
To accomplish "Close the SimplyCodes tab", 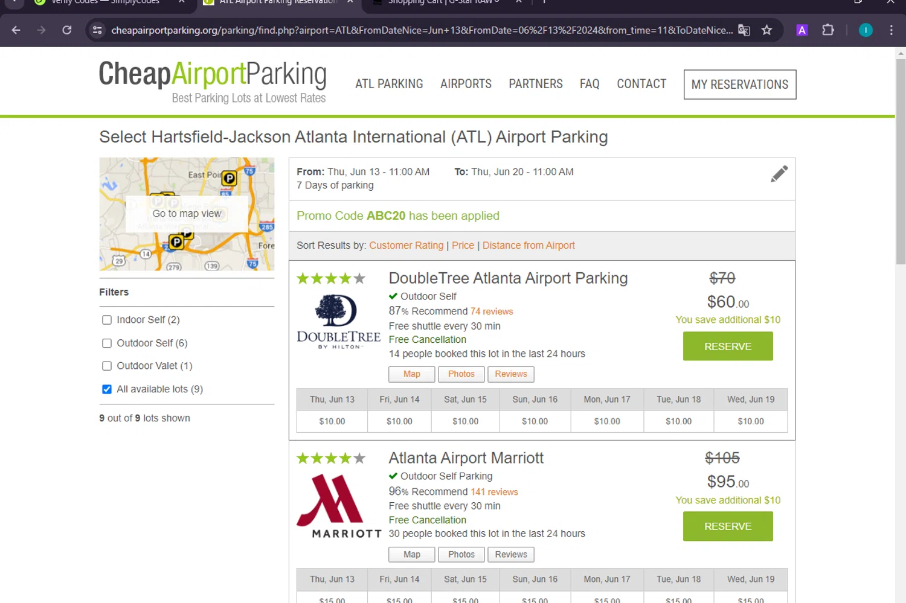I will pos(181,2).
